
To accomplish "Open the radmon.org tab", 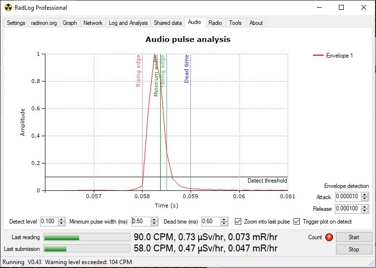I will point(44,23).
